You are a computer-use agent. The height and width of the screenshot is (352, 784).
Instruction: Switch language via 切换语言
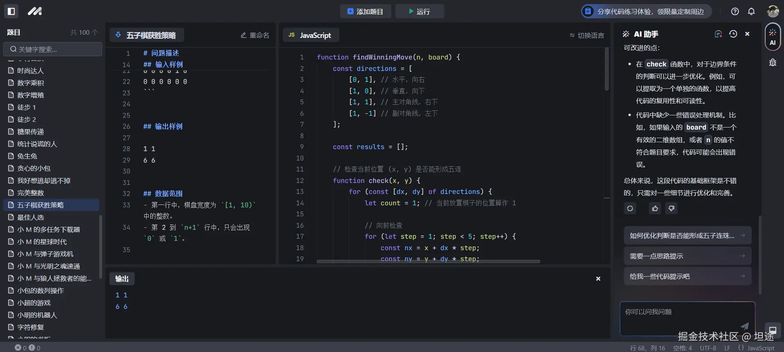point(586,35)
